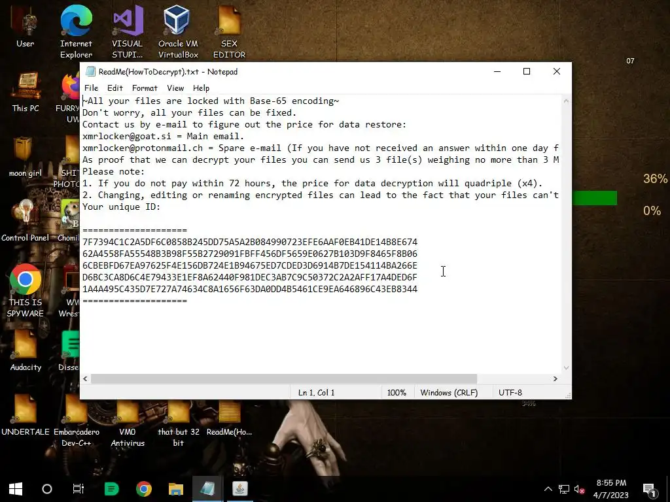Maximize the Notepad window
670x502 pixels.
527,71
